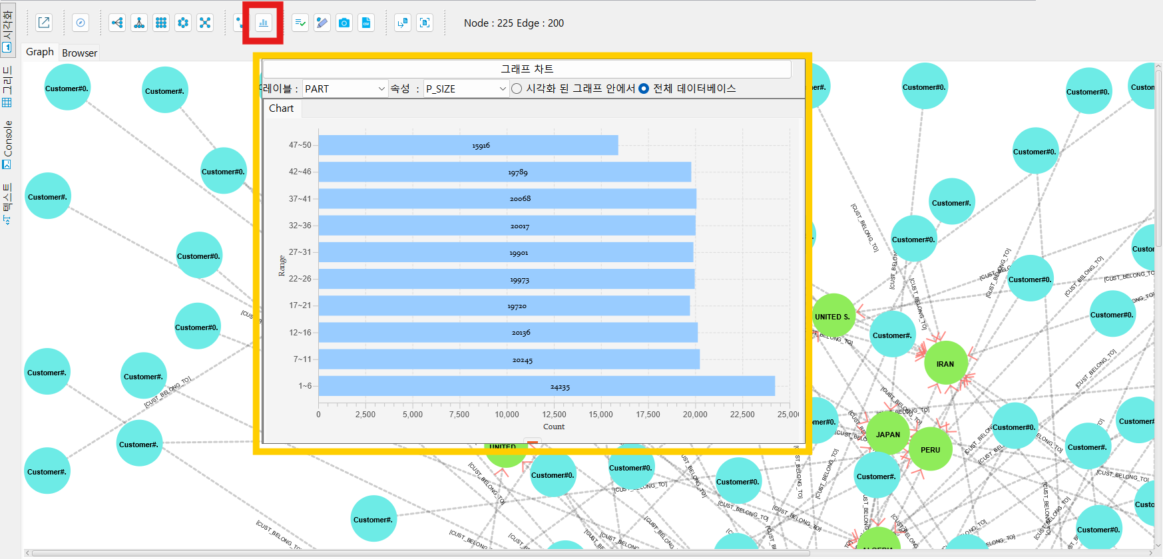
Task: Open the 속성 P_SIZE dropdown
Action: click(466, 89)
